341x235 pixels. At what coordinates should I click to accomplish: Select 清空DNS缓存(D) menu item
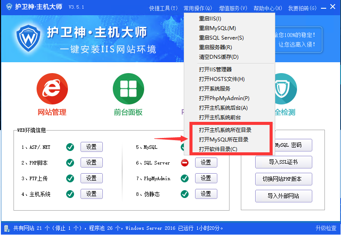pos(219,57)
